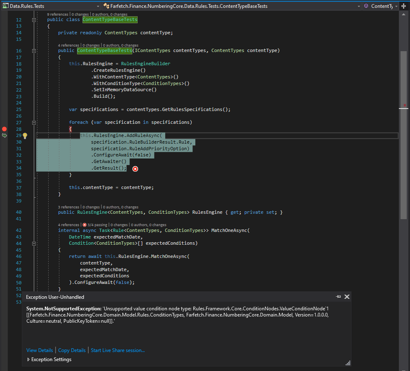Click the scroll up arrow of the editor scrollbar

pos(404,14)
